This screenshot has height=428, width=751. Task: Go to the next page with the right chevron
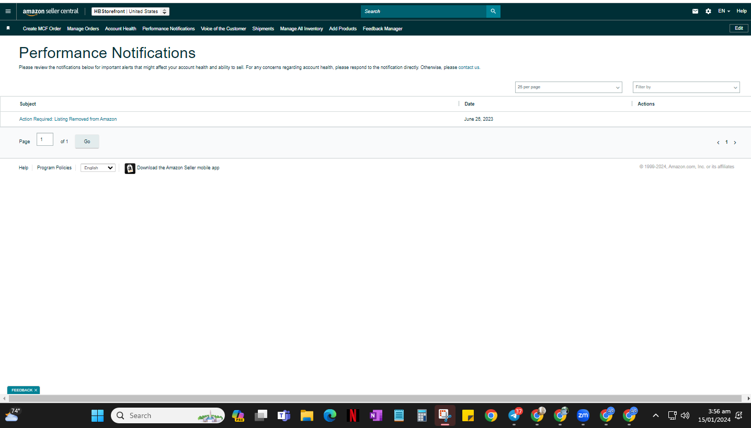735,142
